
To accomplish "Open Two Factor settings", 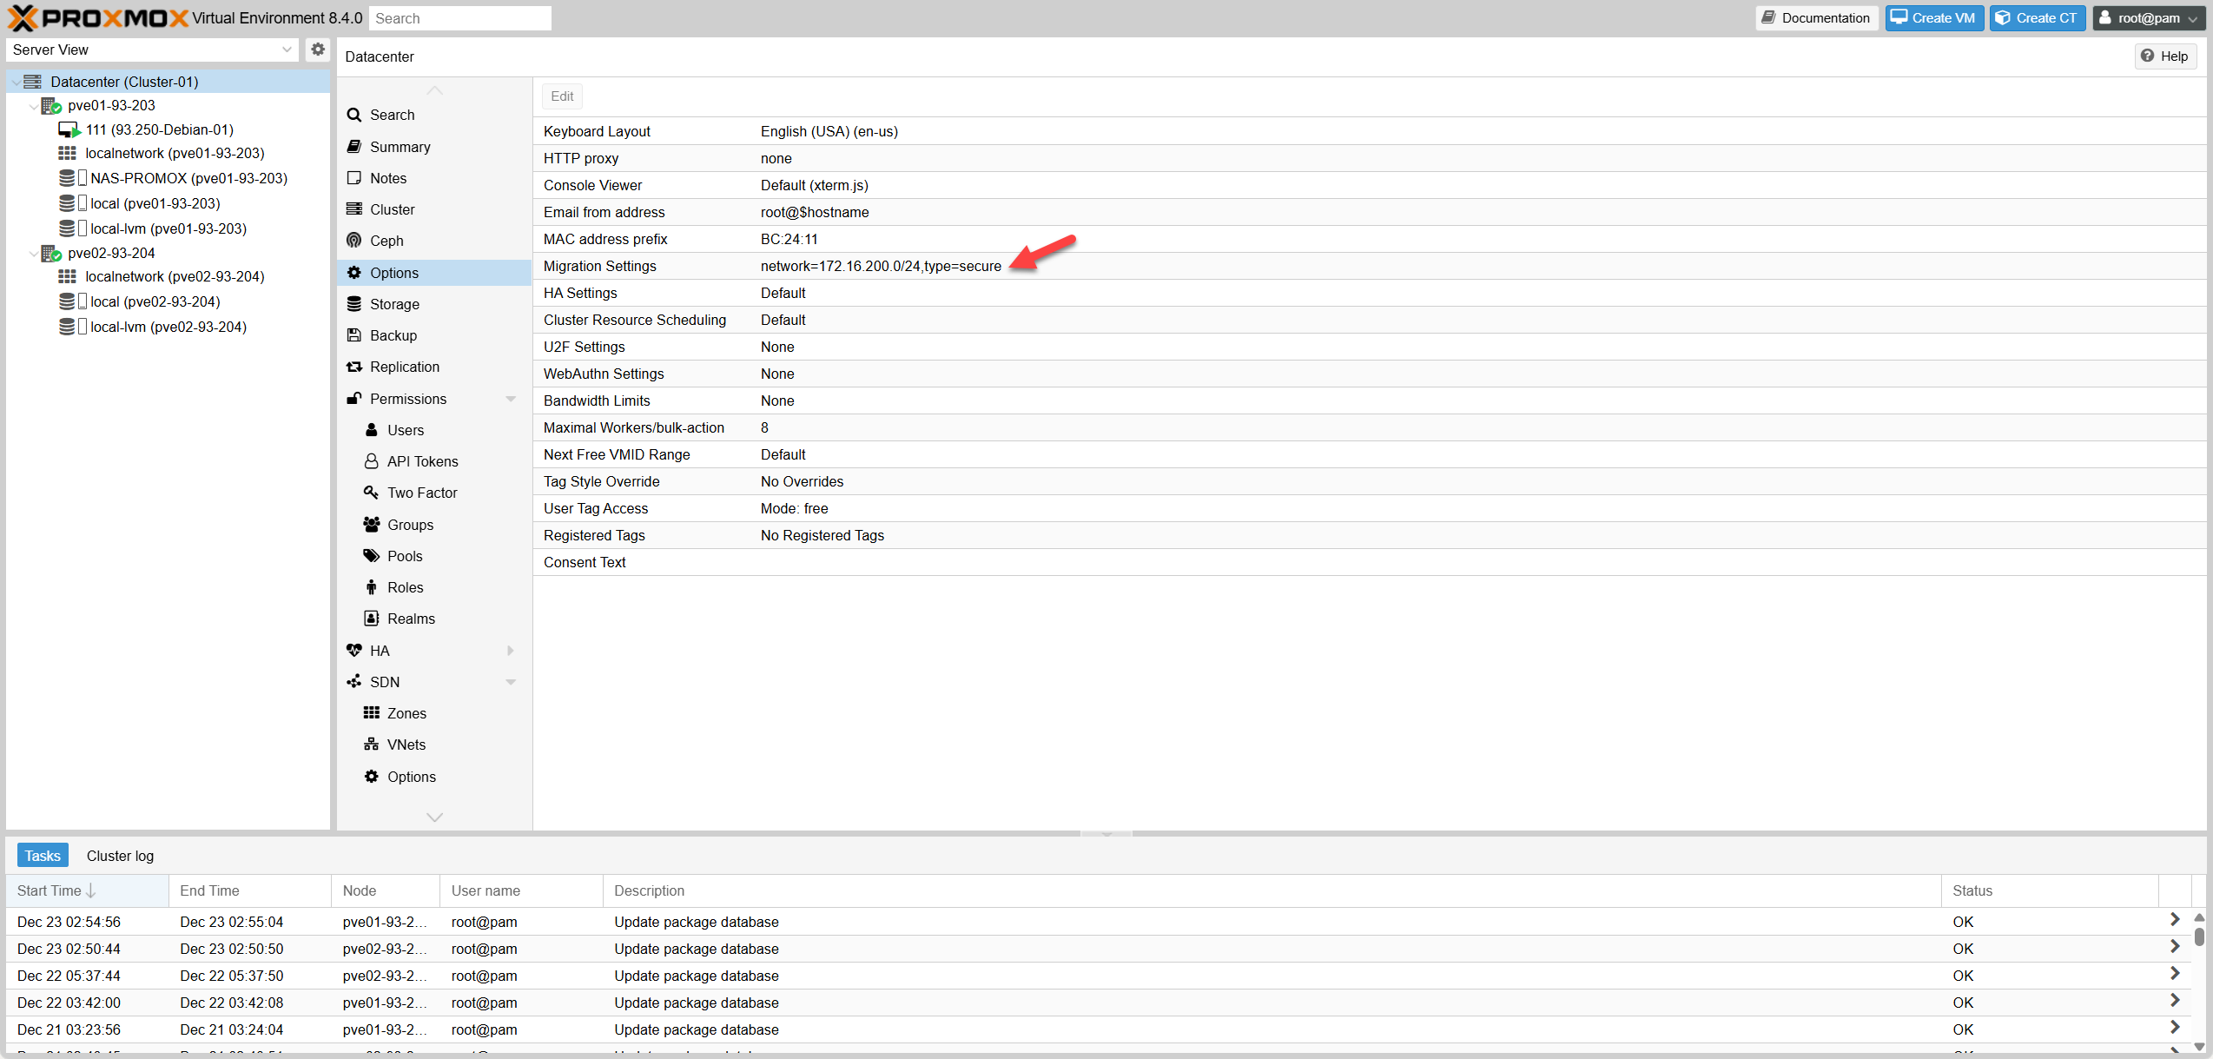I will (421, 493).
